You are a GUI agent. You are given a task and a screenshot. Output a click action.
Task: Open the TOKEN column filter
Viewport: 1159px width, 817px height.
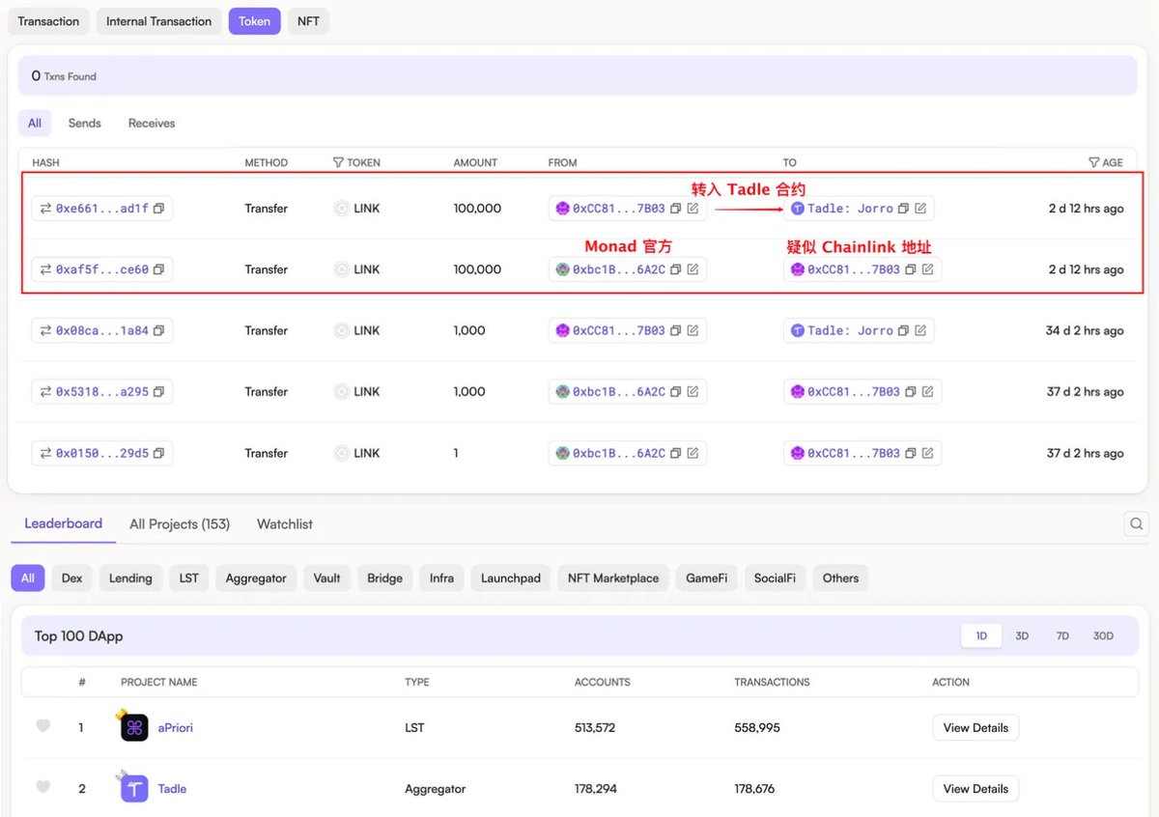point(338,162)
